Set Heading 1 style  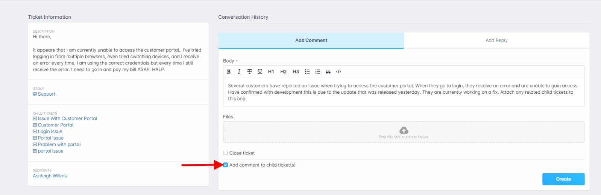coord(271,72)
